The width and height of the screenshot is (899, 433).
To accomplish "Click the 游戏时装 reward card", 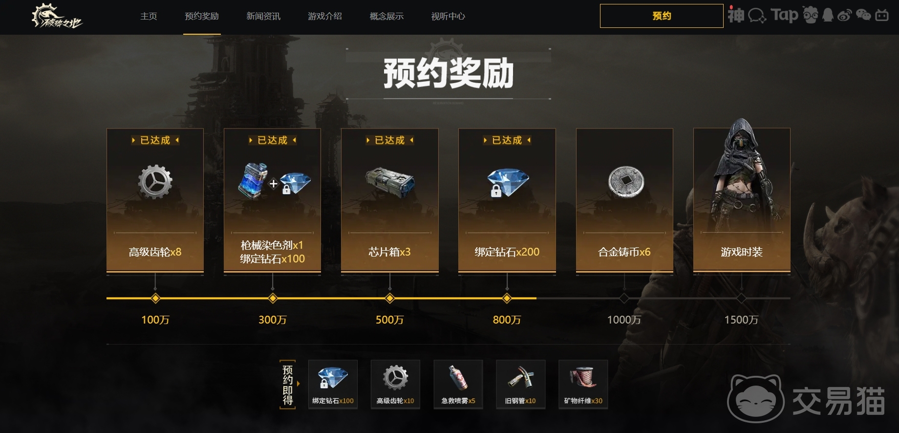I will (x=742, y=200).
